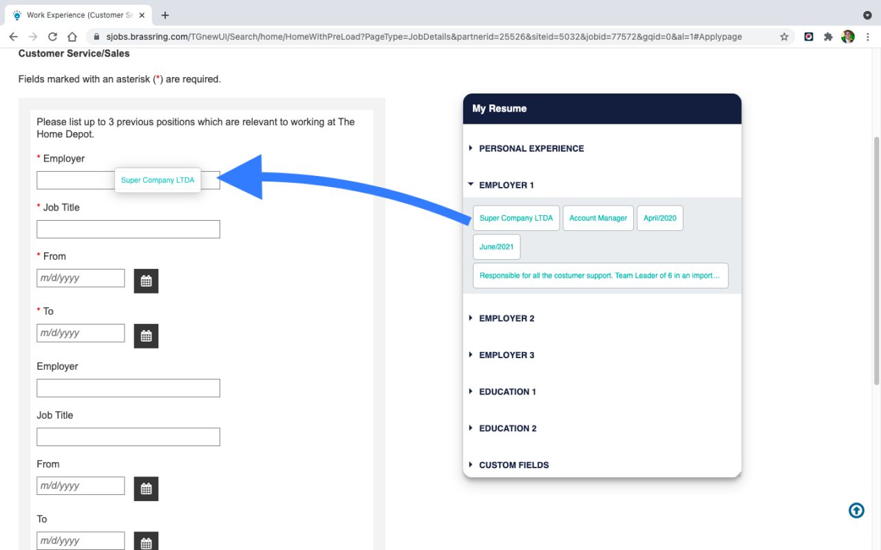This screenshot has width=881, height=550.
Task: Open calendar picker for second From date
Action: click(x=146, y=488)
